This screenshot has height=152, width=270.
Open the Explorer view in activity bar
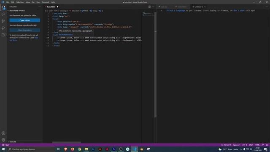pyautogui.click(x=3, y=8)
